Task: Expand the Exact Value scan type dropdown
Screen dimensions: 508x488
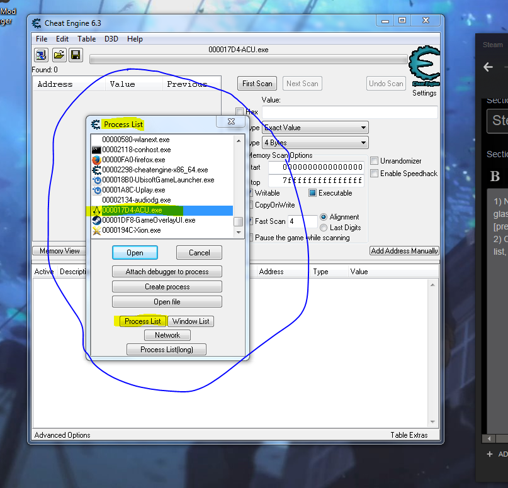Action: pyautogui.click(x=363, y=128)
